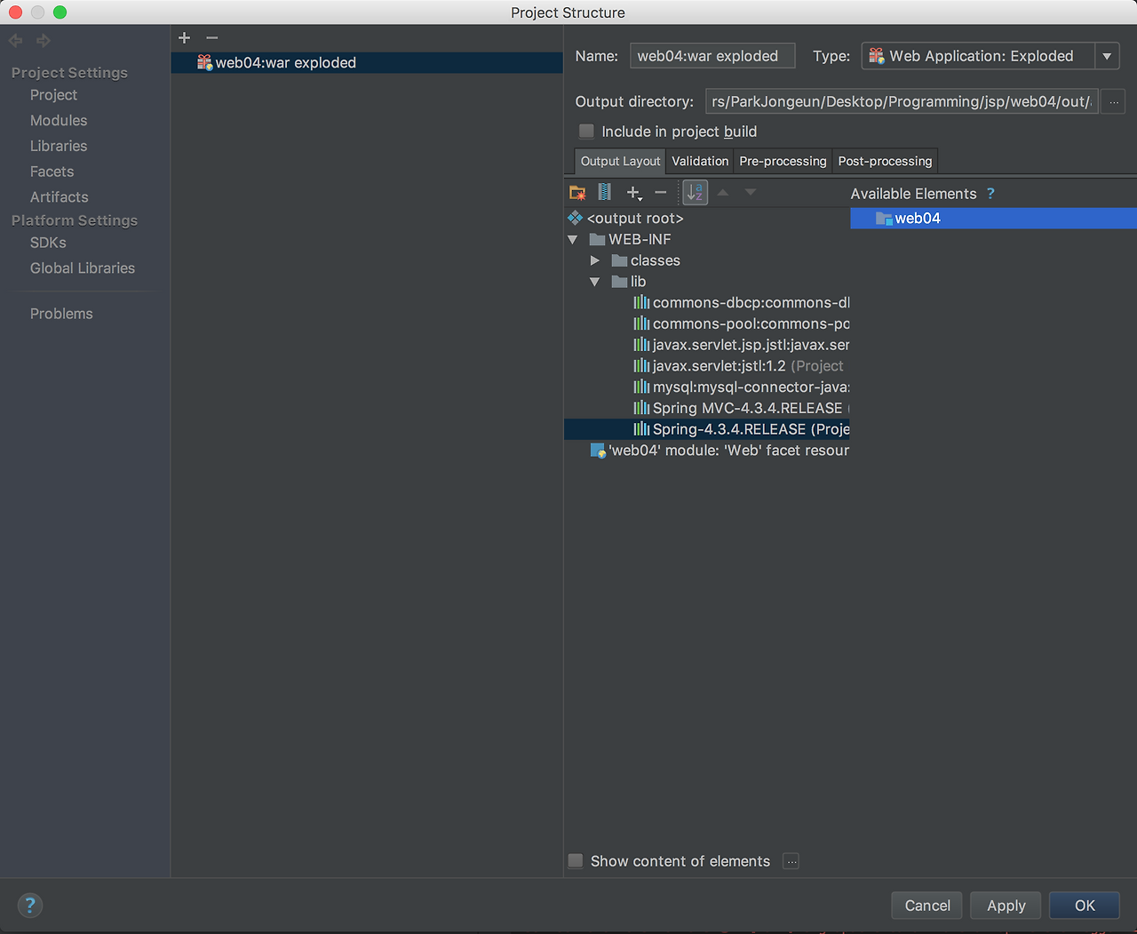Remove the selected output layout element

pyautogui.click(x=661, y=192)
